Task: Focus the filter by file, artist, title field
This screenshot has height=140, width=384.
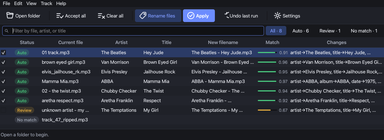Action: 133,31
